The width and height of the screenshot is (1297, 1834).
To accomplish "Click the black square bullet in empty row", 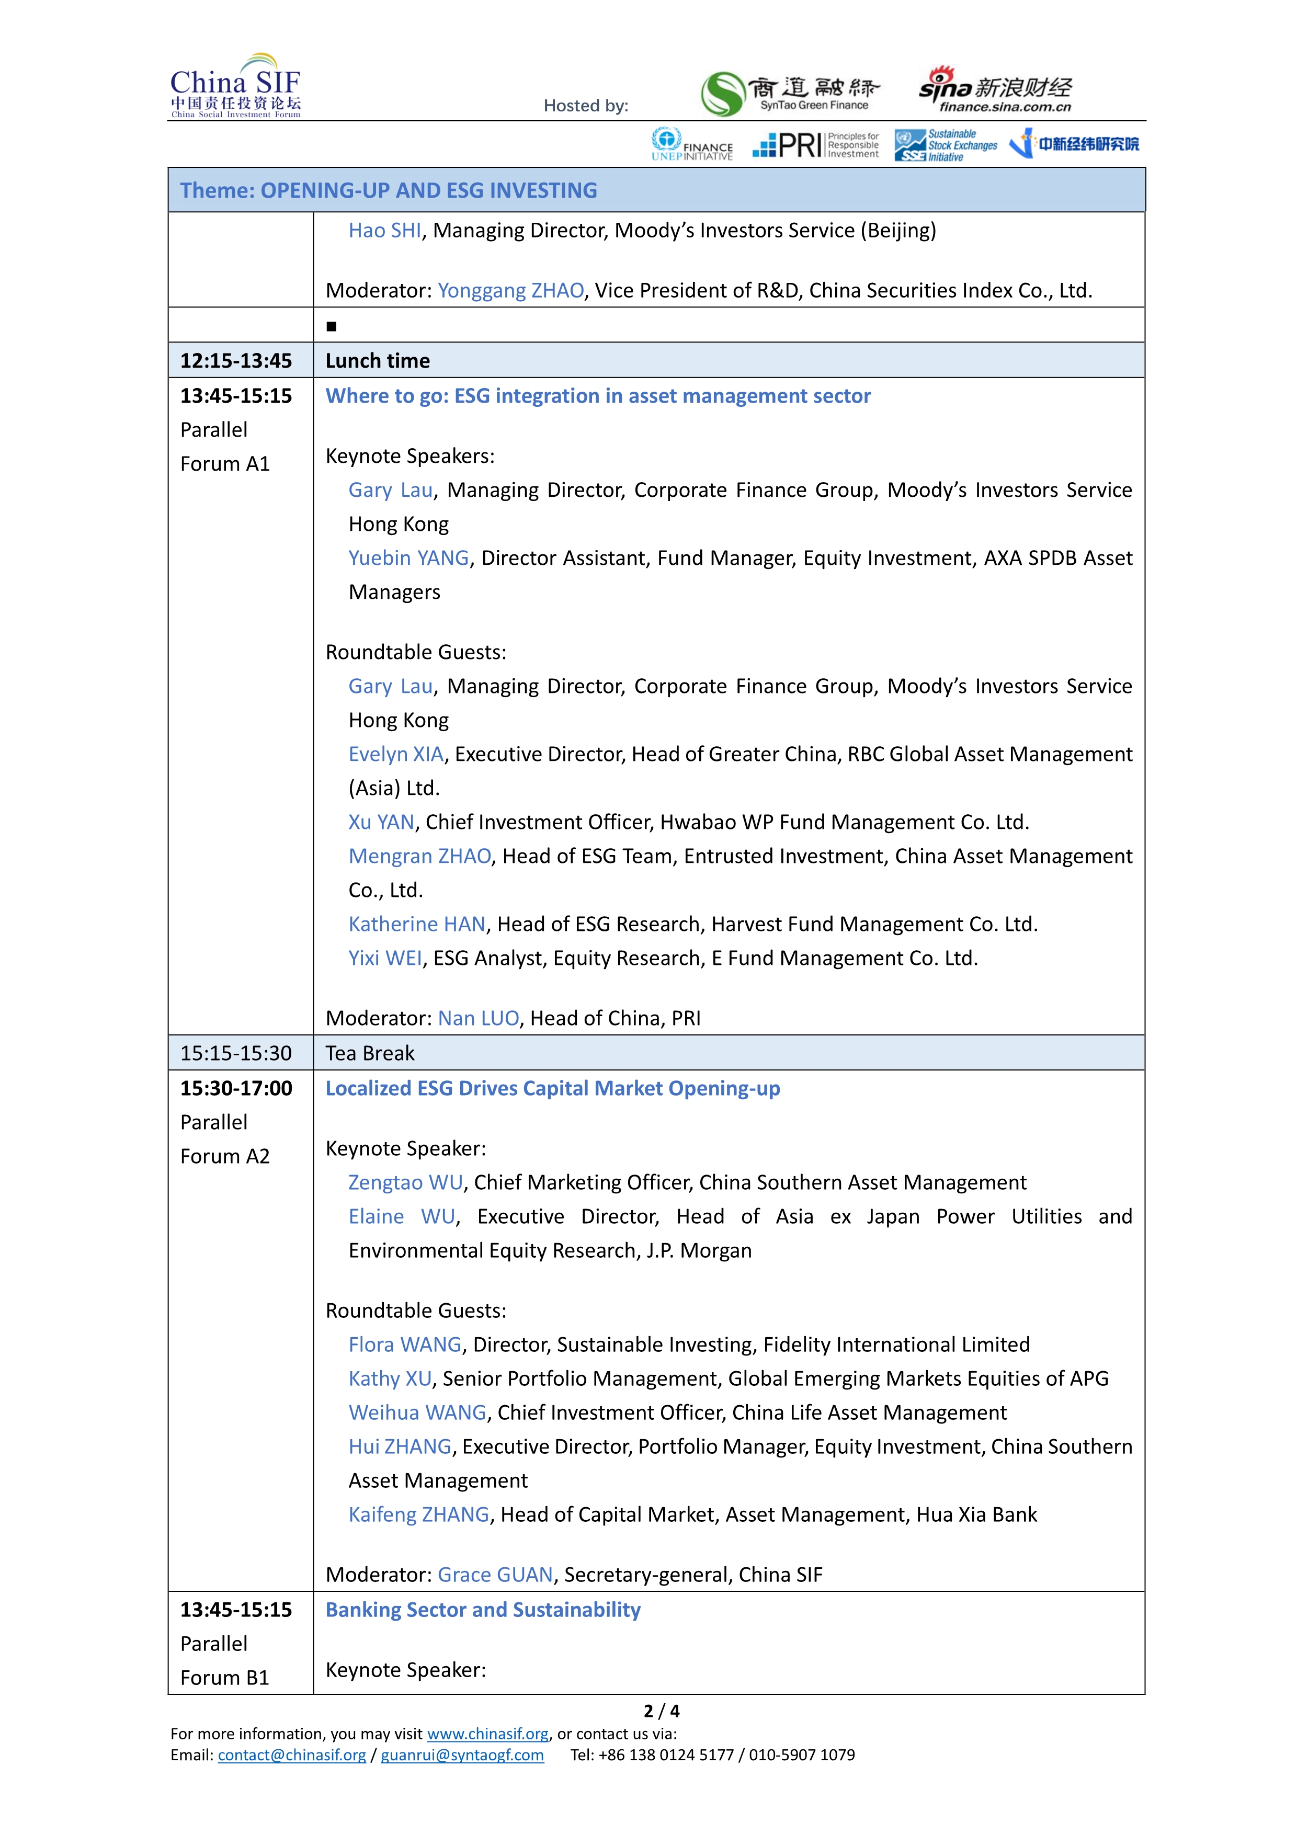I will coord(332,326).
